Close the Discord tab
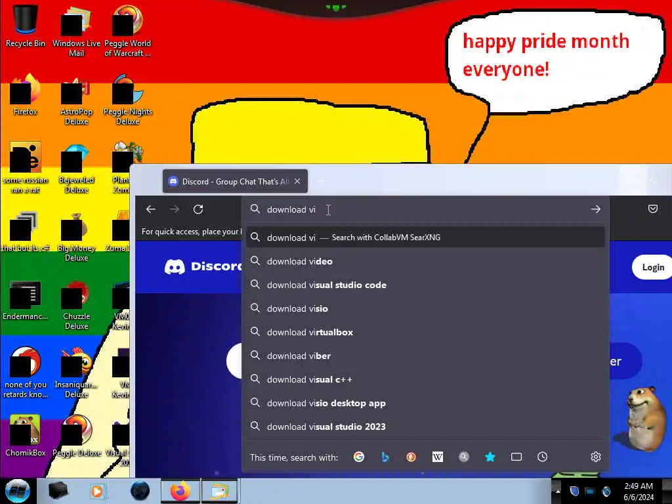 click(297, 181)
